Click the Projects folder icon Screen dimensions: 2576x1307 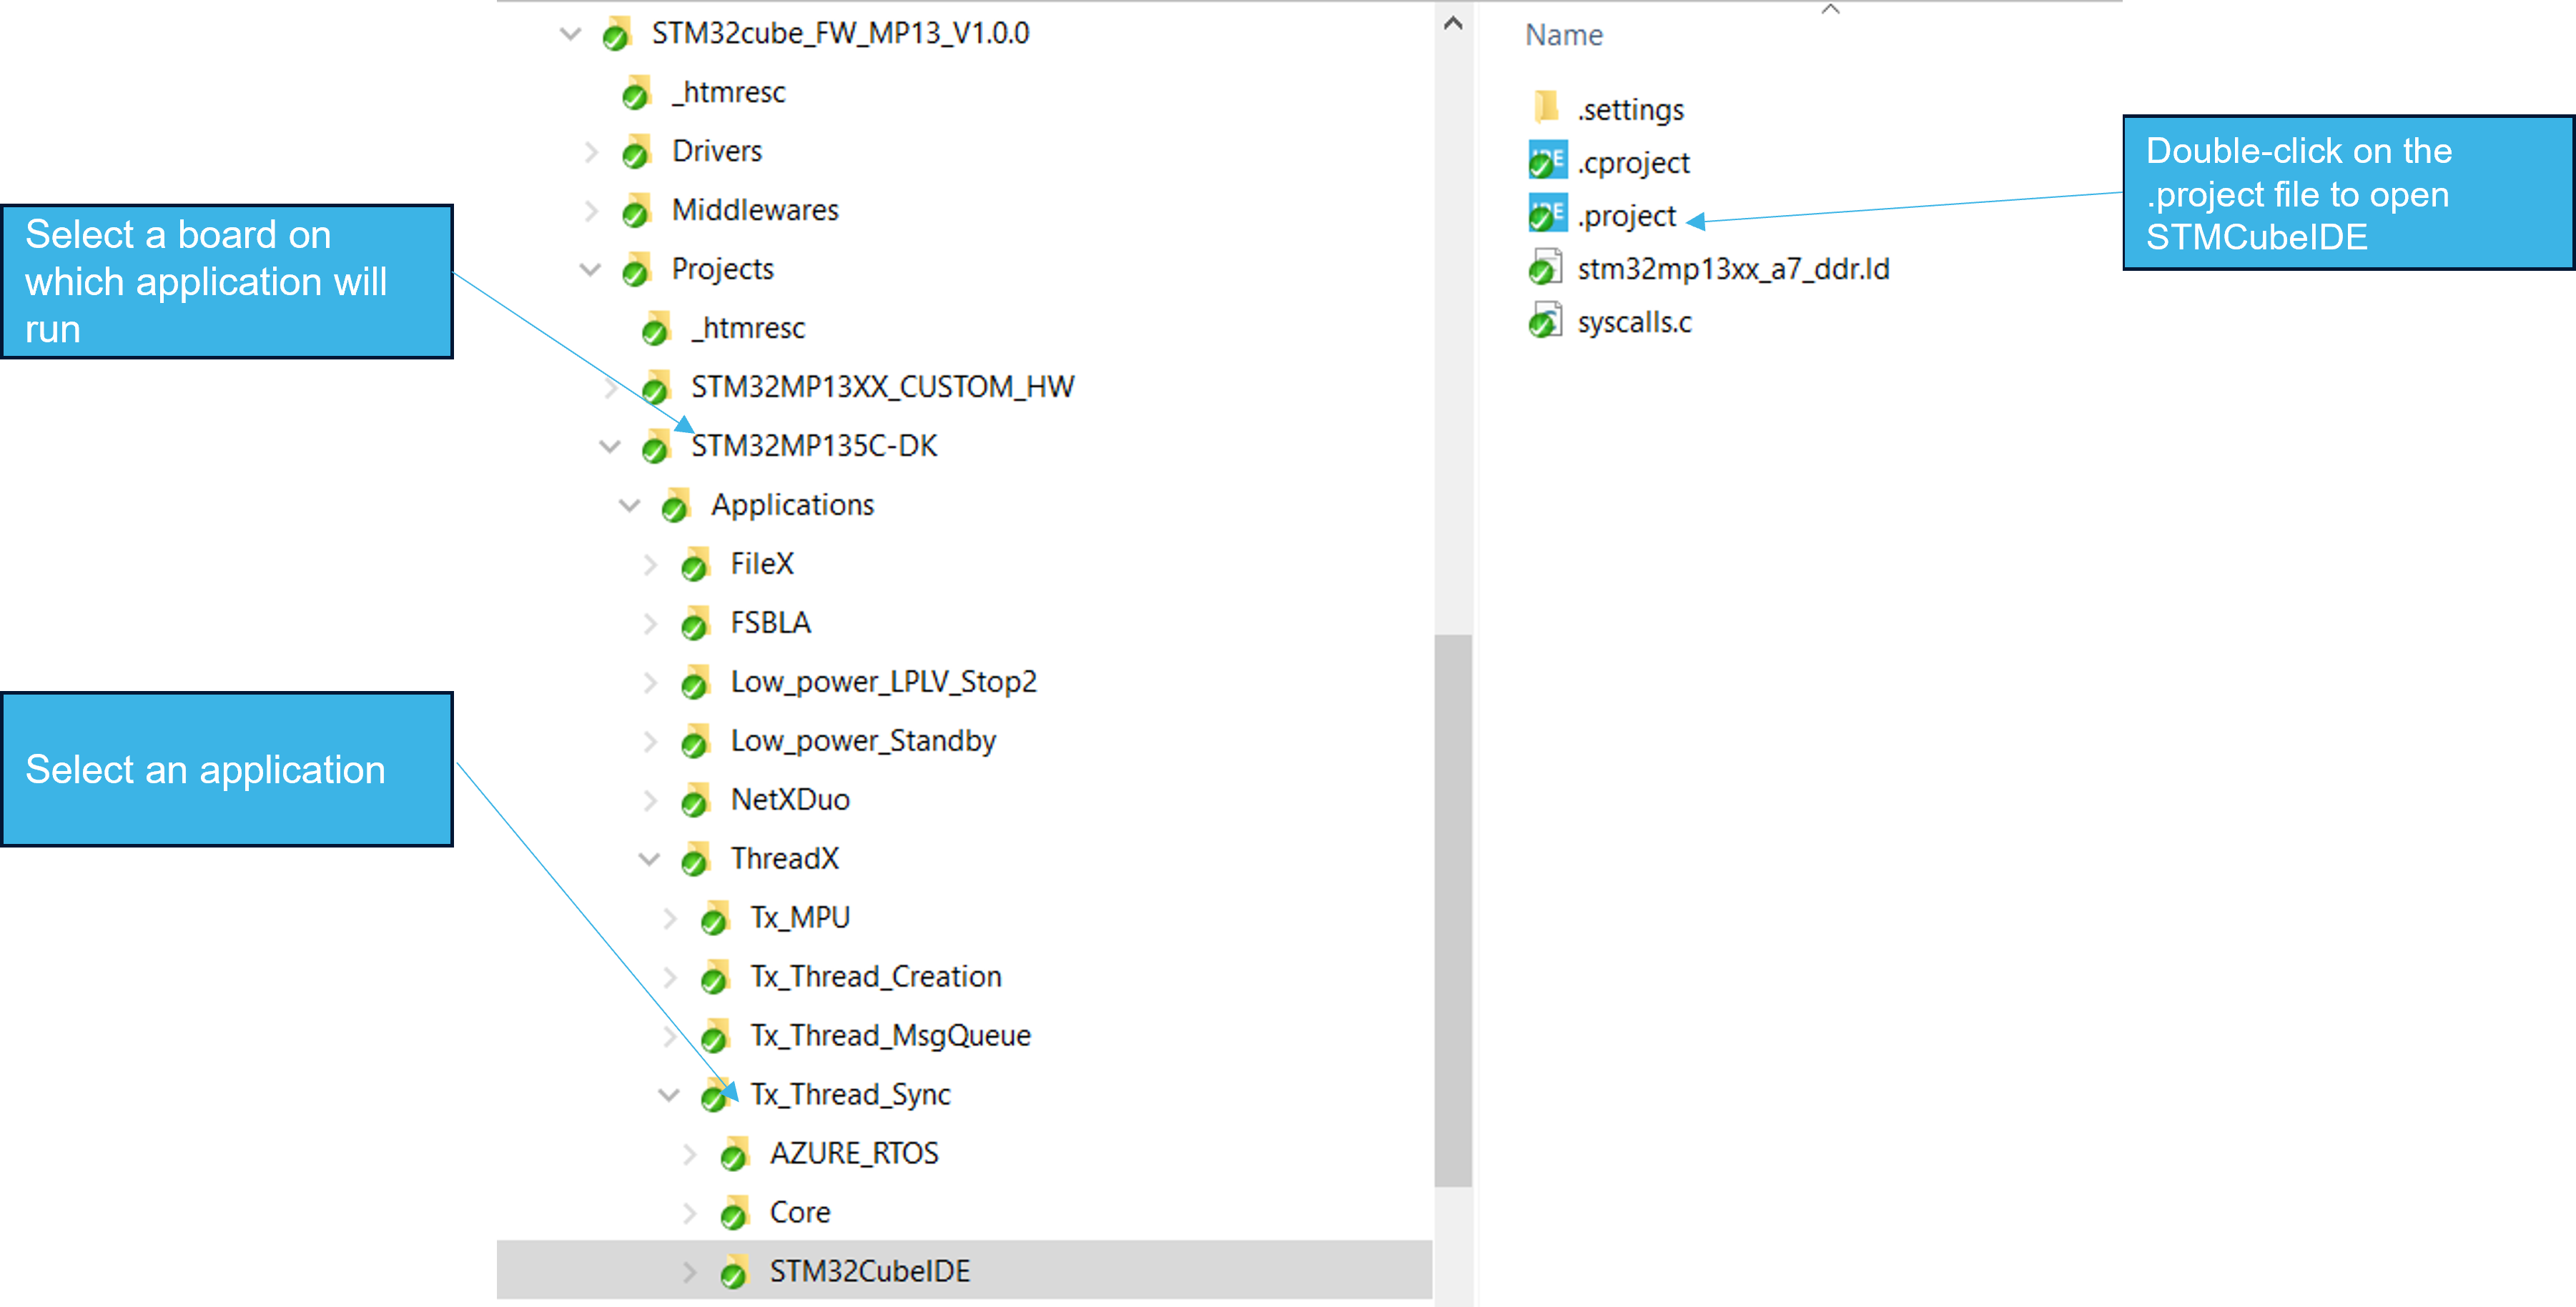coord(636,270)
